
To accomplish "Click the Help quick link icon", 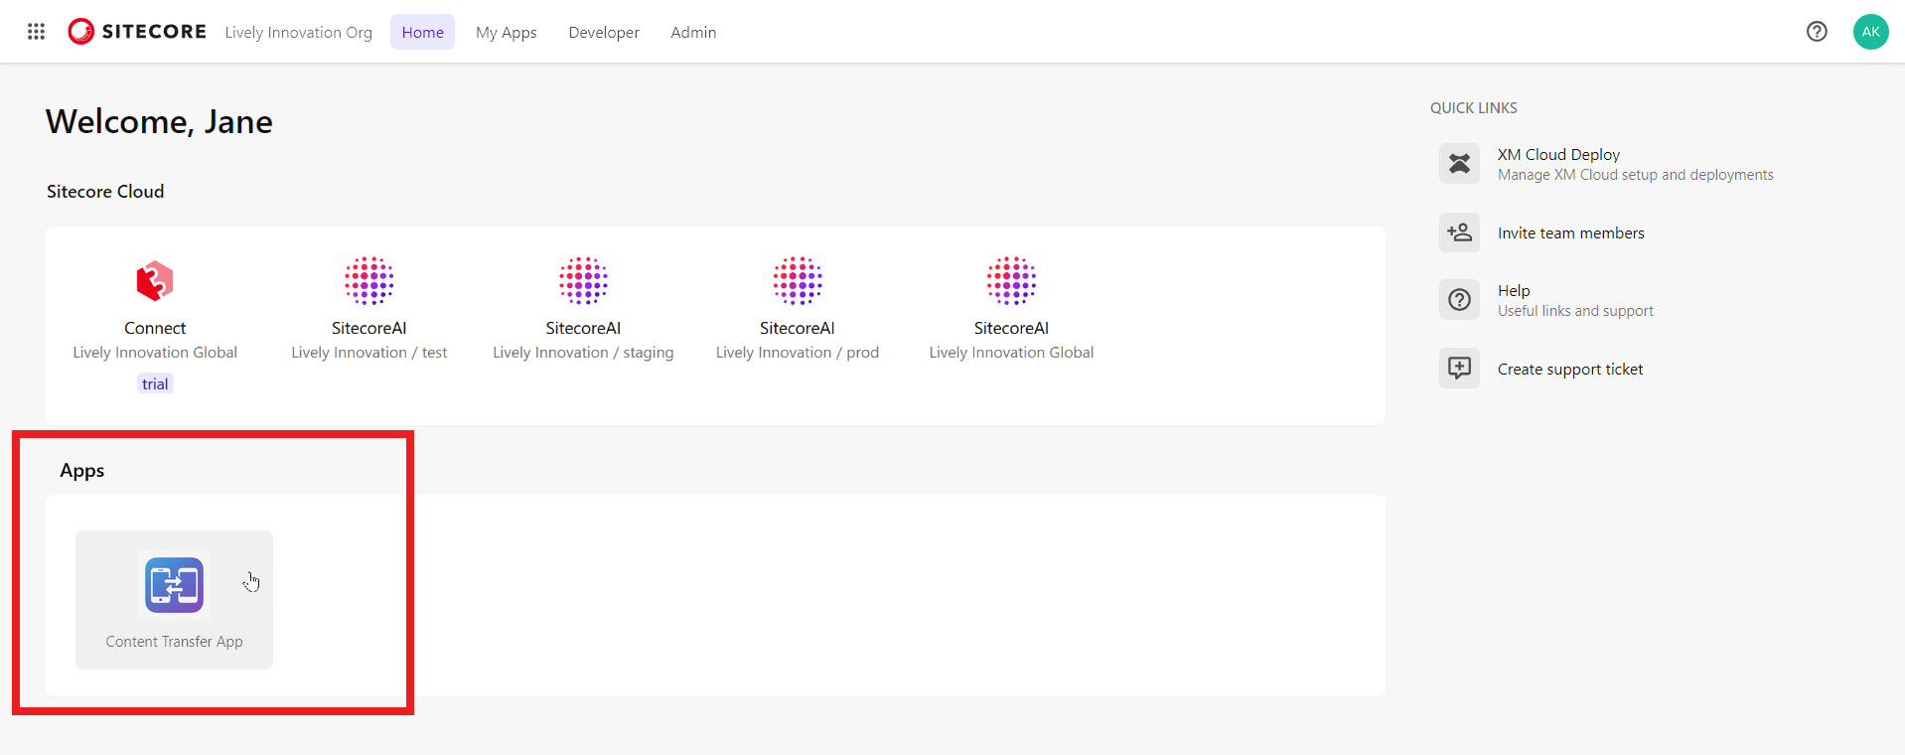I will (x=1459, y=300).
